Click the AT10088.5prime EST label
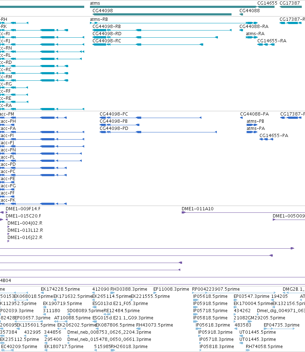This screenshot has width=305, height=352. [72, 318]
